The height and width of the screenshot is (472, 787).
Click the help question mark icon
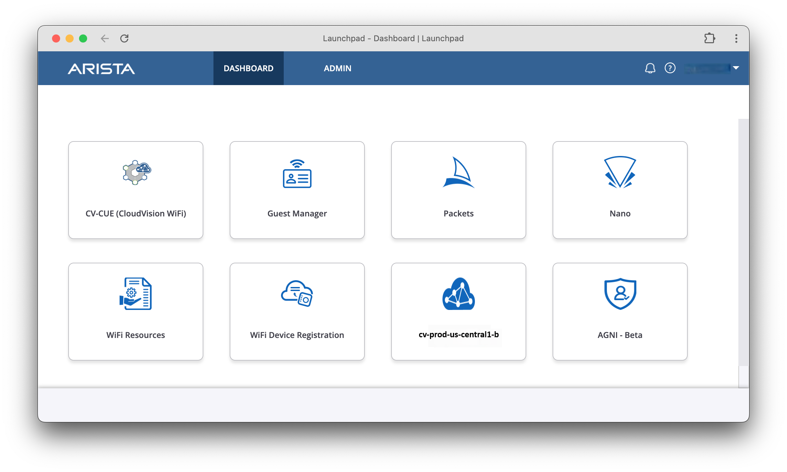670,68
